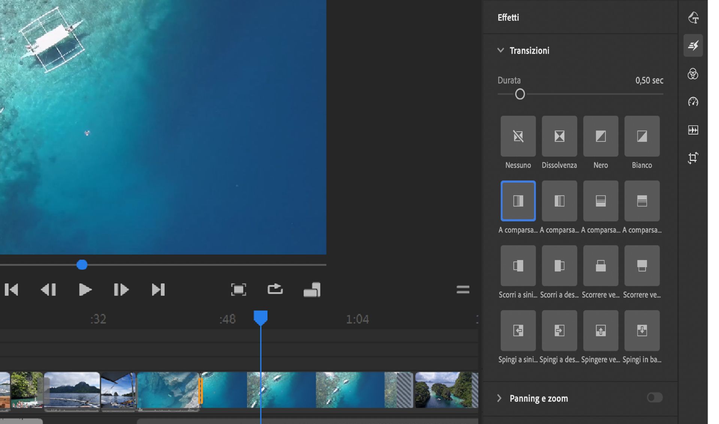Open the Audio panel icon
719x424 pixels.
(x=693, y=130)
